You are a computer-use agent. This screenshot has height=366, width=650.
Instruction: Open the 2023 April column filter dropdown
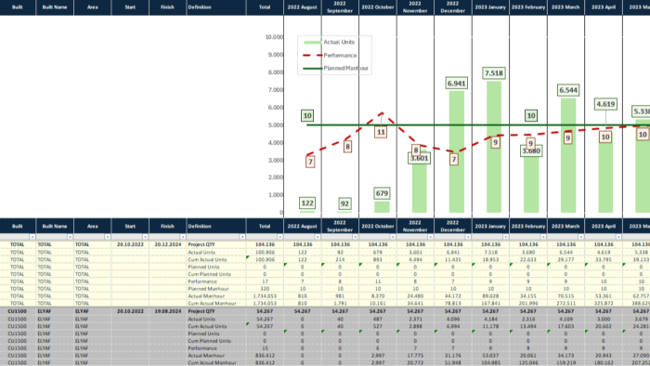pos(618,237)
